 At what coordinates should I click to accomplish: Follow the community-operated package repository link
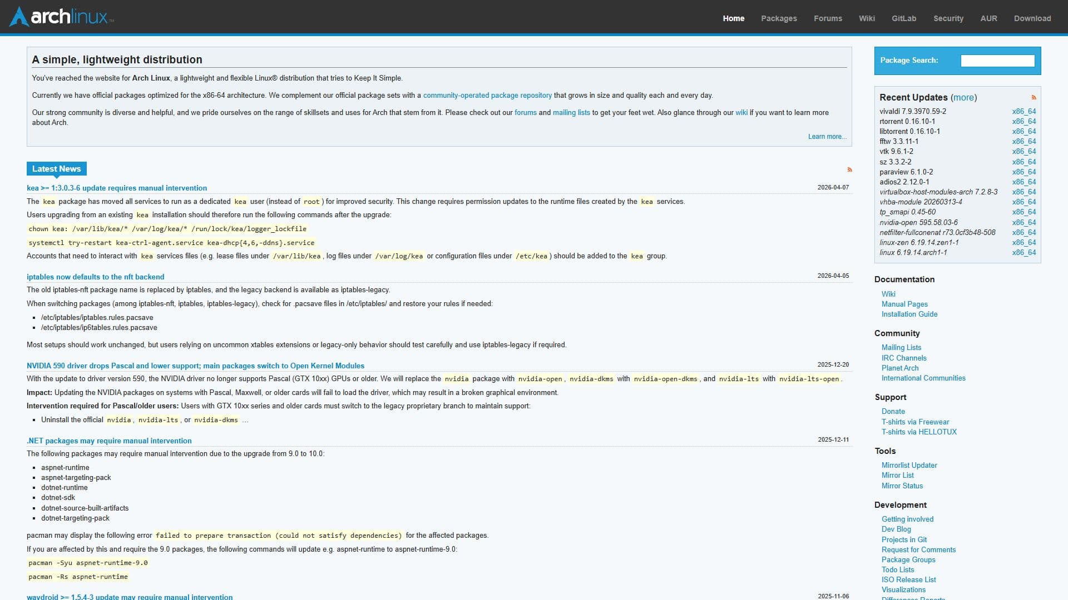click(x=487, y=96)
